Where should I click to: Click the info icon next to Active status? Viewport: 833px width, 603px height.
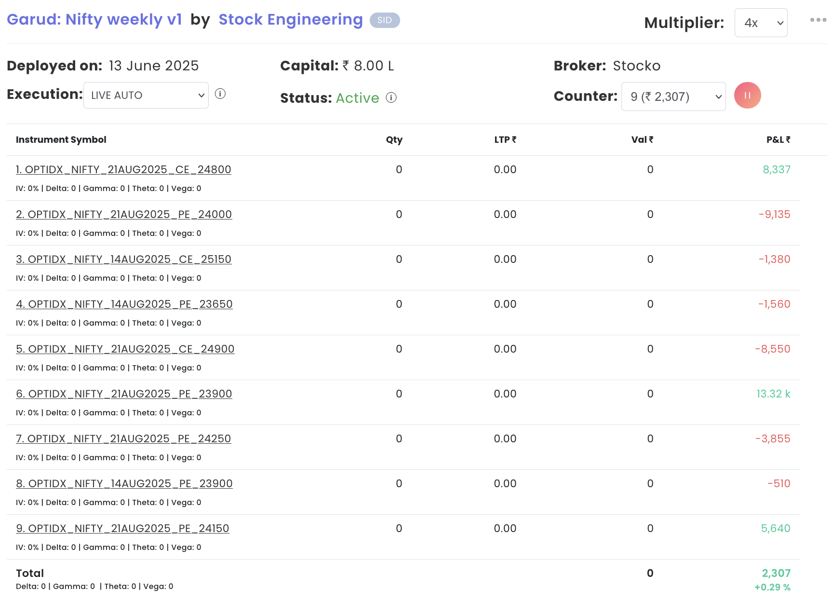[x=391, y=98]
